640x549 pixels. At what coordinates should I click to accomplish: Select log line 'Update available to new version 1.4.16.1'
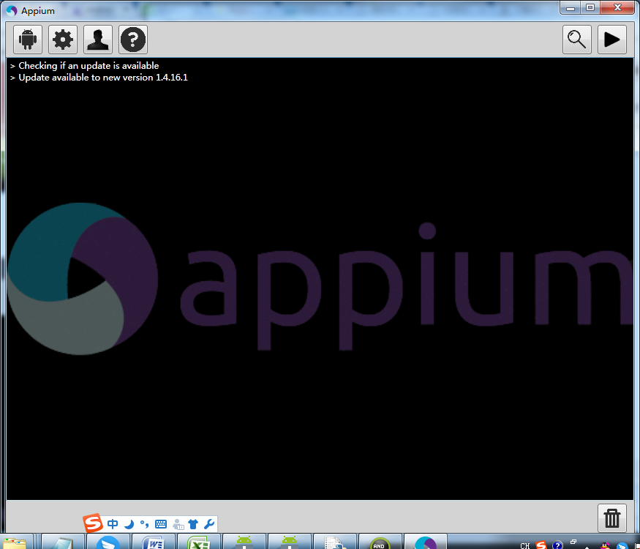tap(103, 78)
